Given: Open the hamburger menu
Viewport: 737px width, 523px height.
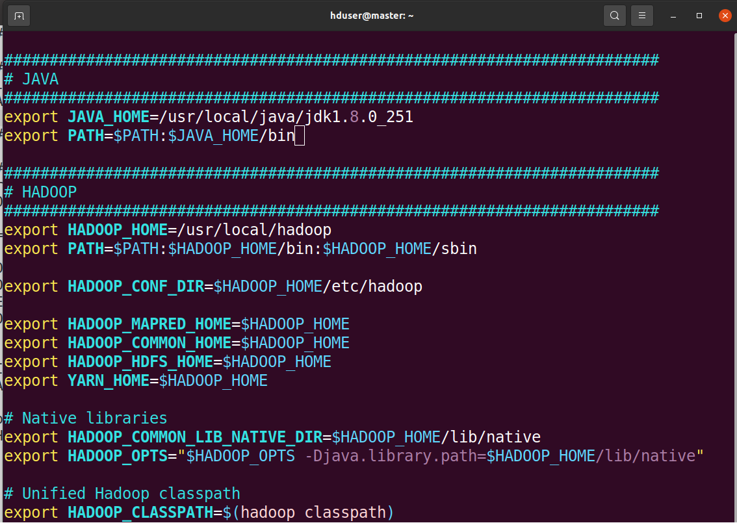Looking at the screenshot, I should point(642,16).
